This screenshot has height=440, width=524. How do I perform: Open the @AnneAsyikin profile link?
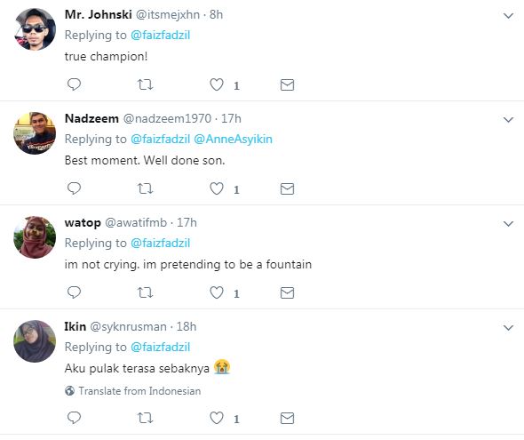(x=234, y=139)
